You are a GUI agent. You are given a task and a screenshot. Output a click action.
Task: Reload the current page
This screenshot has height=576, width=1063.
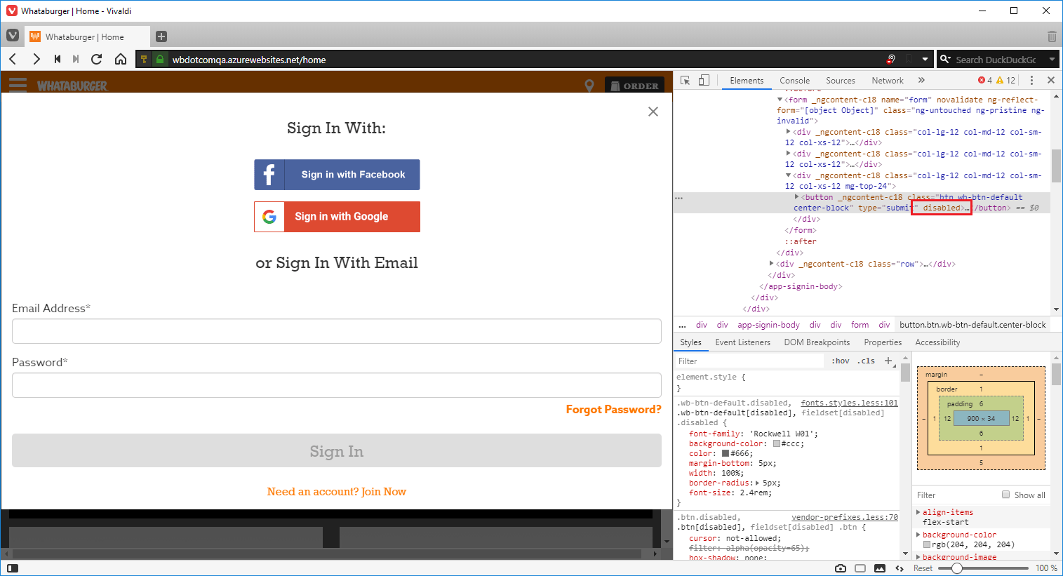[x=97, y=59]
